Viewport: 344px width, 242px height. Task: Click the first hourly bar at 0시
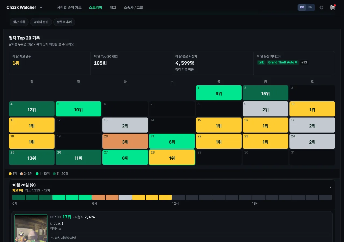click(19, 197)
